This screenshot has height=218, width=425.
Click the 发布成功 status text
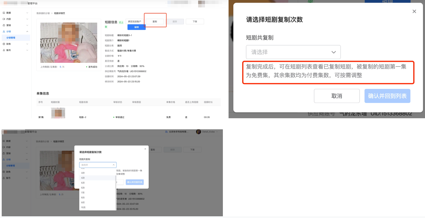click(x=93, y=67)
